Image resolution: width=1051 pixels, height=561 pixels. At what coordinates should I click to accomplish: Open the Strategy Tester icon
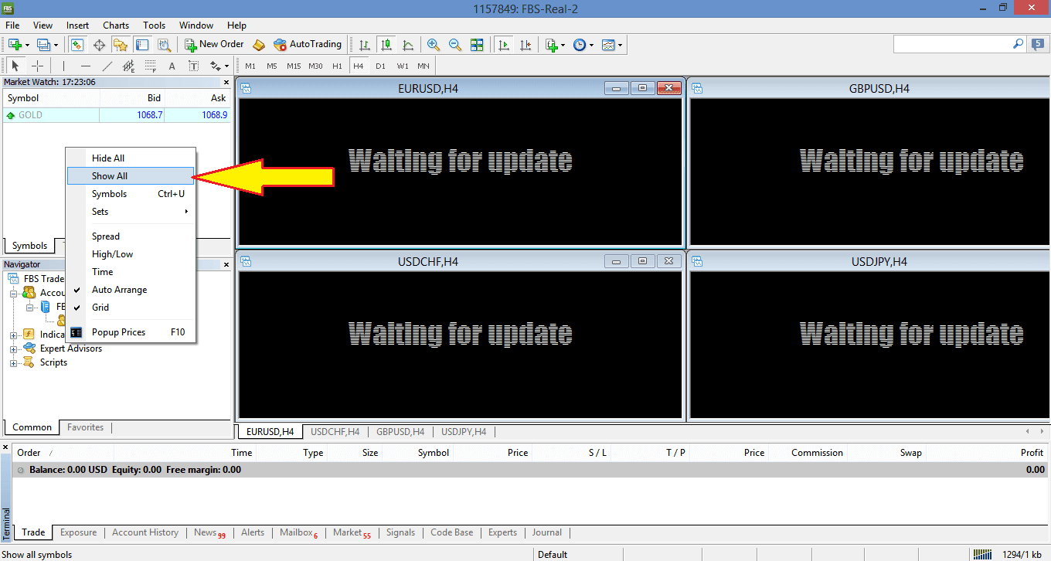point(164,45)
